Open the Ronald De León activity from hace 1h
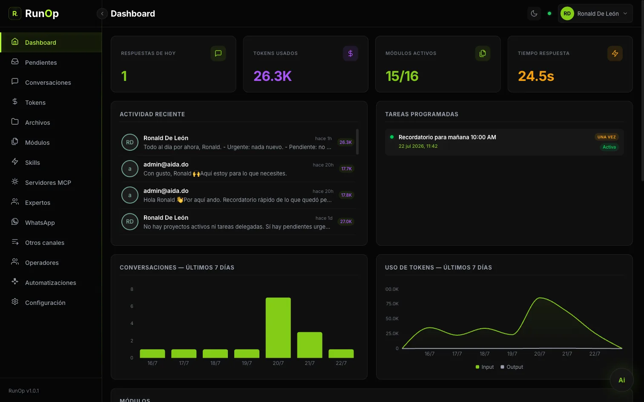Screen dimensions: 644x402 (238, 142)
